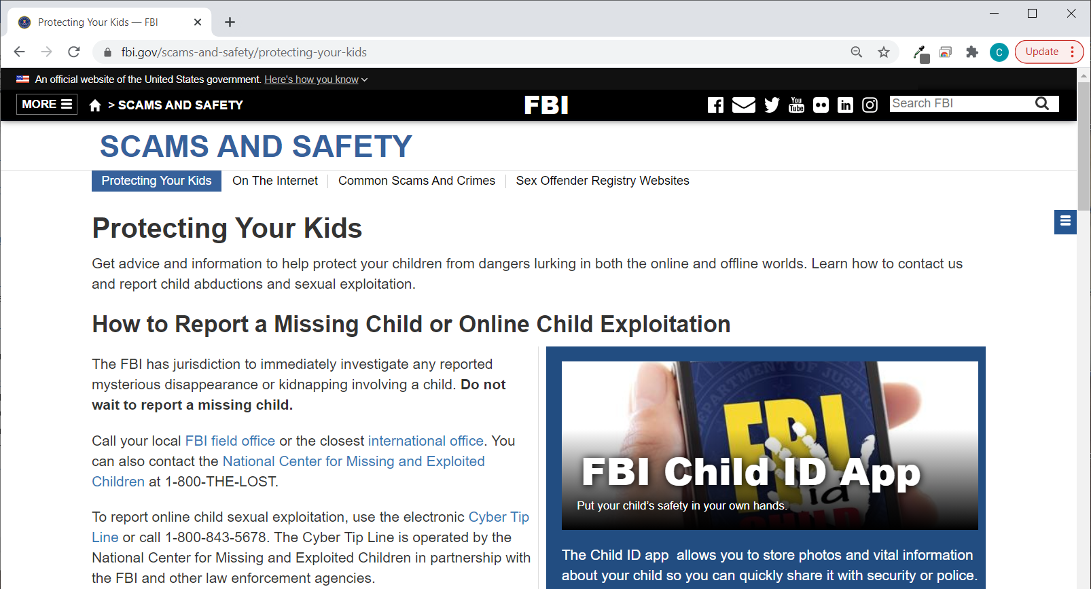The width and height of the screenshot is (1091, 589).
Task: Open the FBI Twitter icon
Action: pyautogui.click(x=772, y=105)
